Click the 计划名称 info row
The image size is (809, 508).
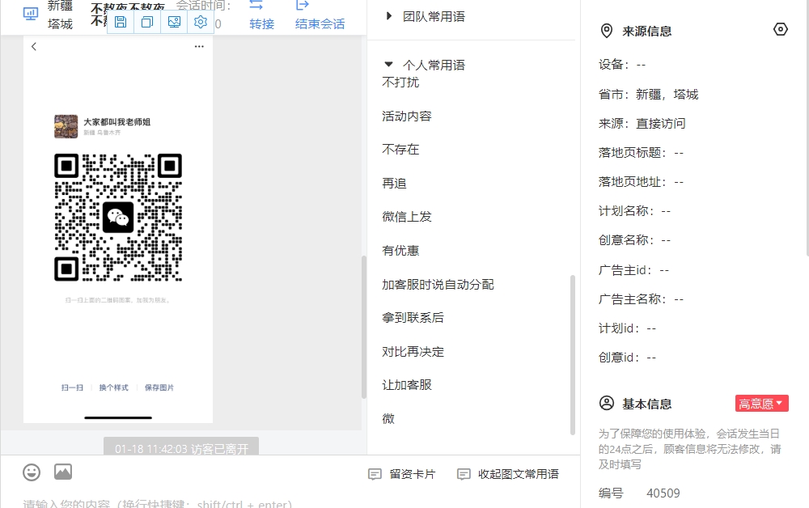pyautogui.click(x=634, y=211)
